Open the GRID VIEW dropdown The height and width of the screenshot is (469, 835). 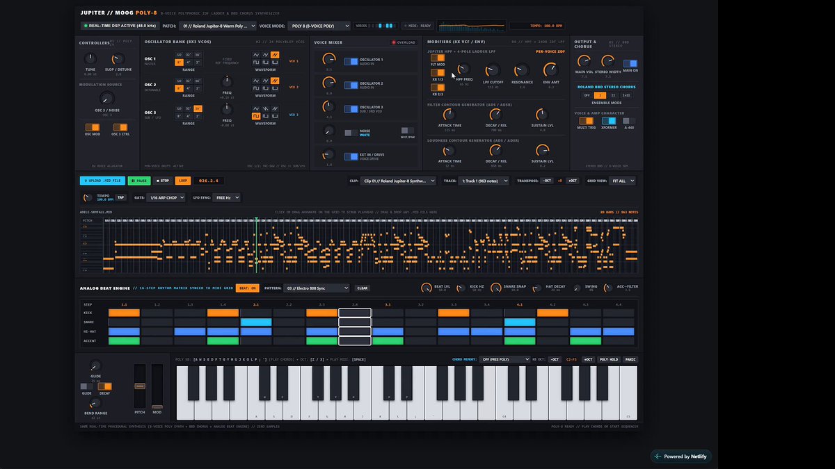(x=622, y=181)
